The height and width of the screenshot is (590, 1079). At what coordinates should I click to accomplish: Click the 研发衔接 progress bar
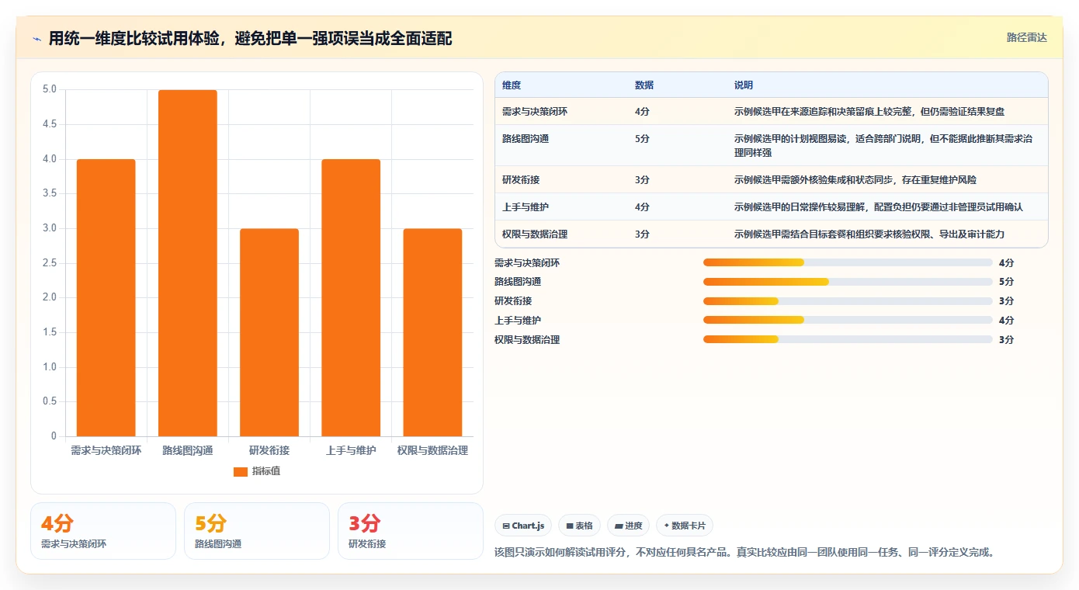(x=848, y=301)
